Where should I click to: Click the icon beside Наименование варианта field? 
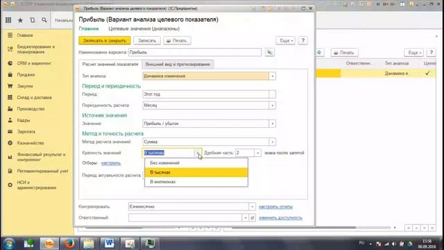click(x=270, y=53)
